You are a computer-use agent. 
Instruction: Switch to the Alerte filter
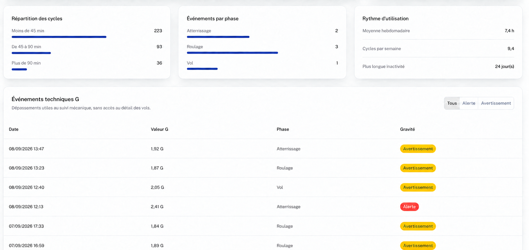(469, 103)
